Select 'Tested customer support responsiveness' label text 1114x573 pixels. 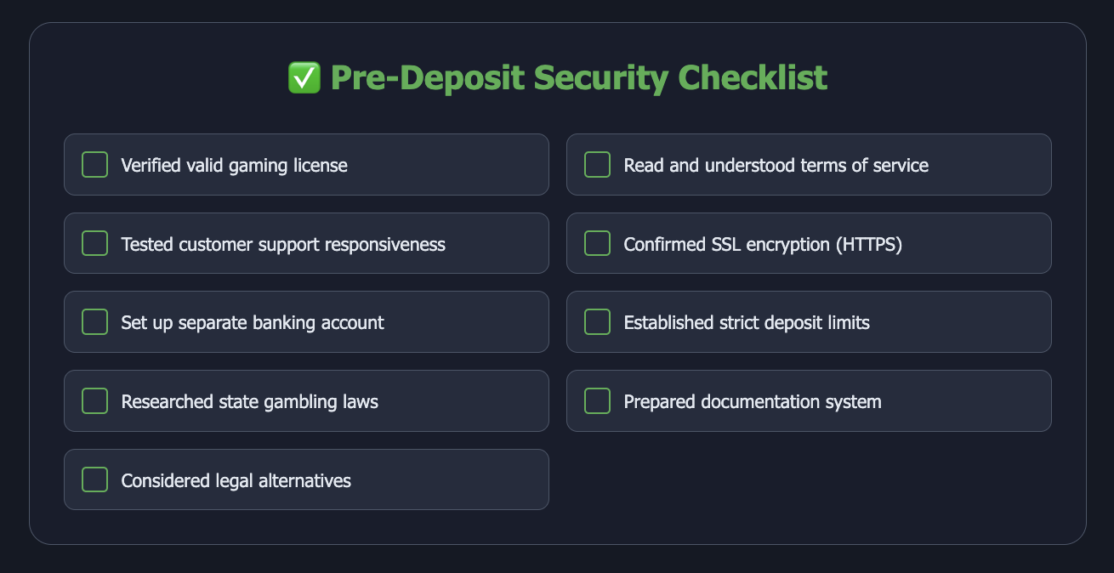click(283, 244)
